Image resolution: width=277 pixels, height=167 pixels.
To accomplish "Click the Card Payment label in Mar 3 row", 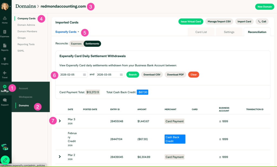I will (x=174, y=121).
